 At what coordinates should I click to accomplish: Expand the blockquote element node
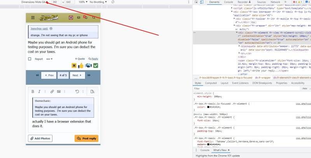pyautogui.click(x=239, y=46)
